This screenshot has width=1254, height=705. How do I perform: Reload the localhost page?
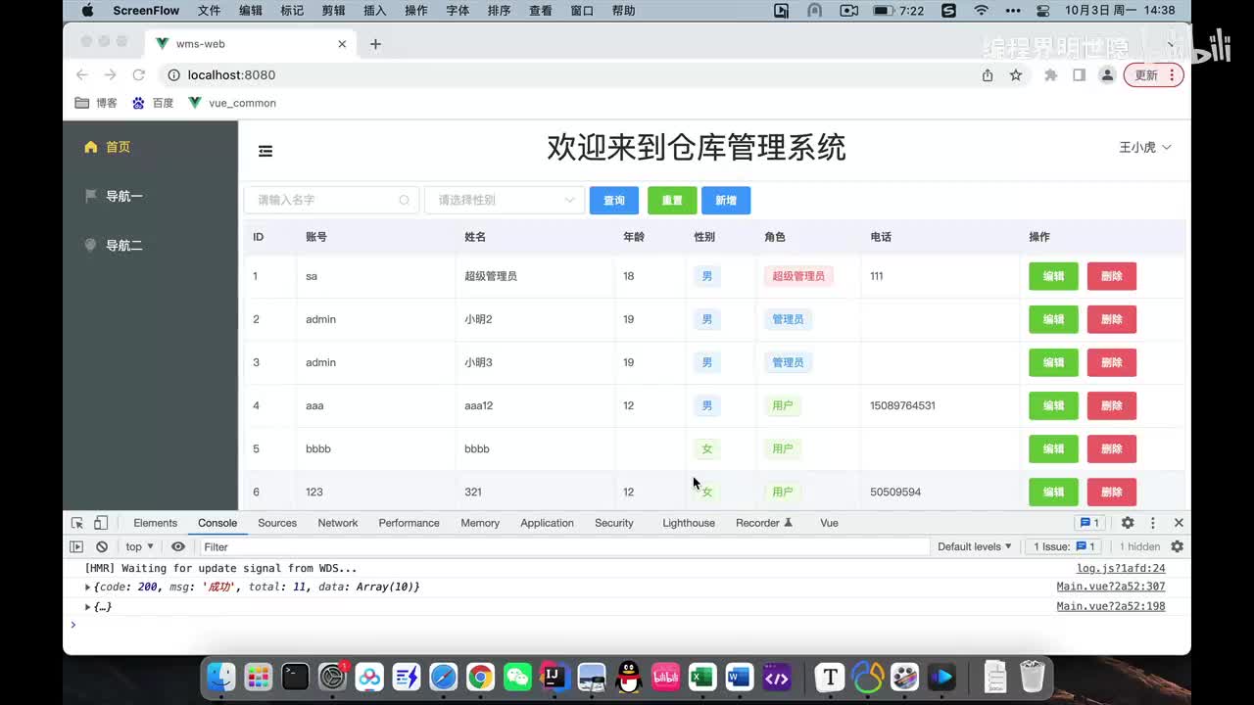point(139,75)
